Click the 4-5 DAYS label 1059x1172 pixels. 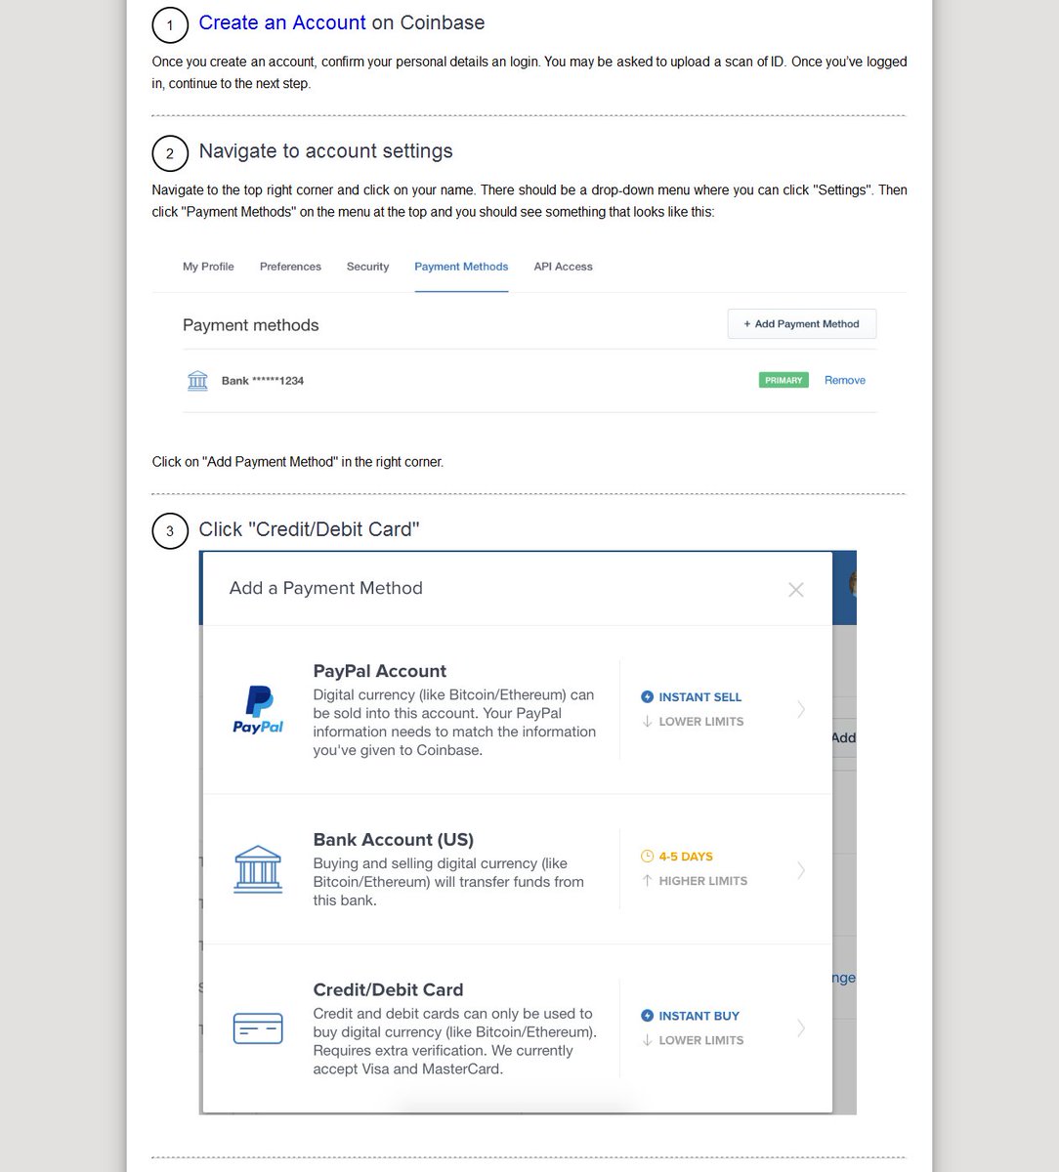[x=686, y=857]
